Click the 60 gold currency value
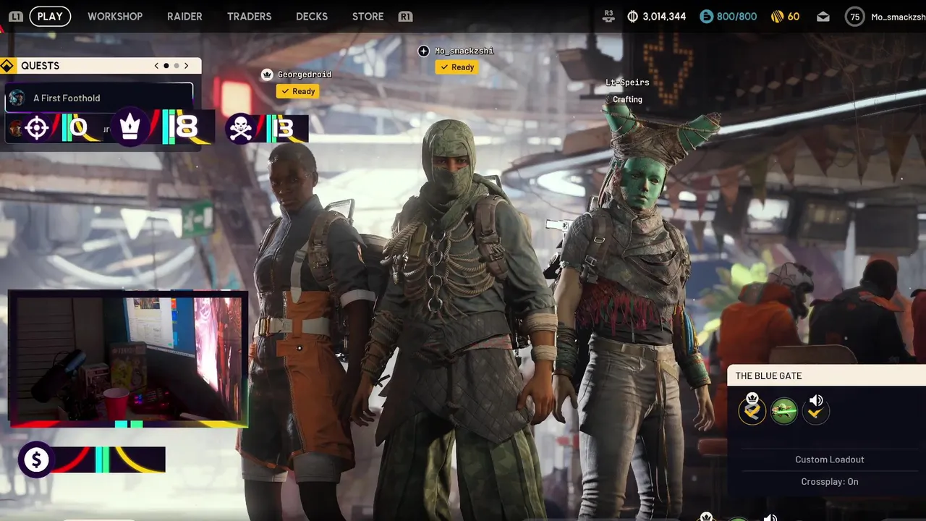 (x=794, y=16)
